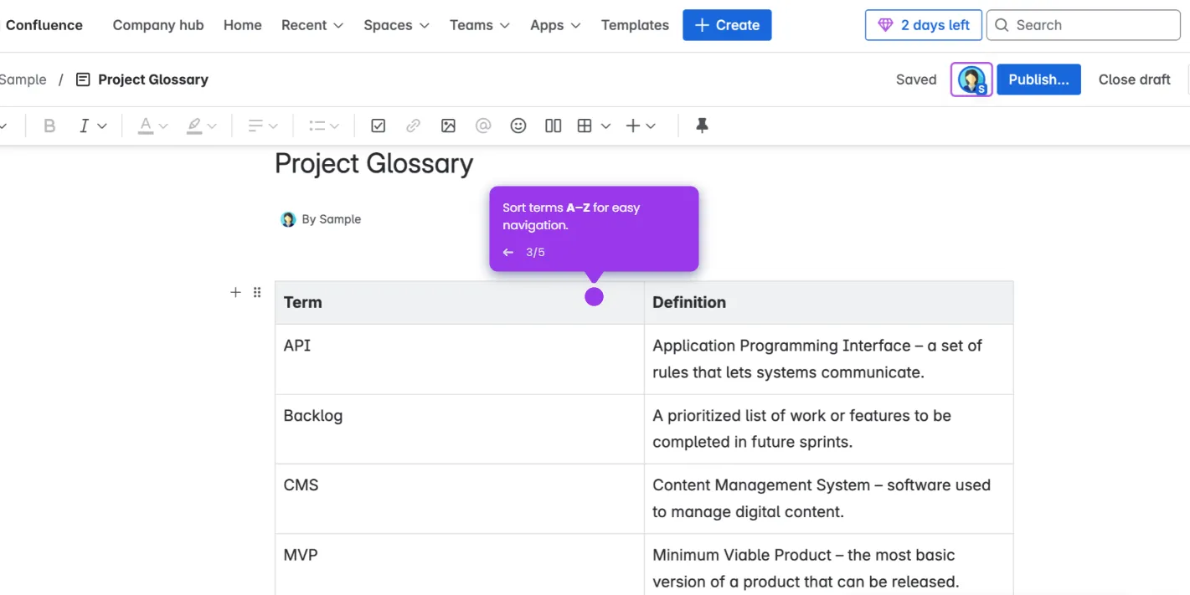Click the page icon in breadcrumb
1190x595 pixels.
[83, 80]
